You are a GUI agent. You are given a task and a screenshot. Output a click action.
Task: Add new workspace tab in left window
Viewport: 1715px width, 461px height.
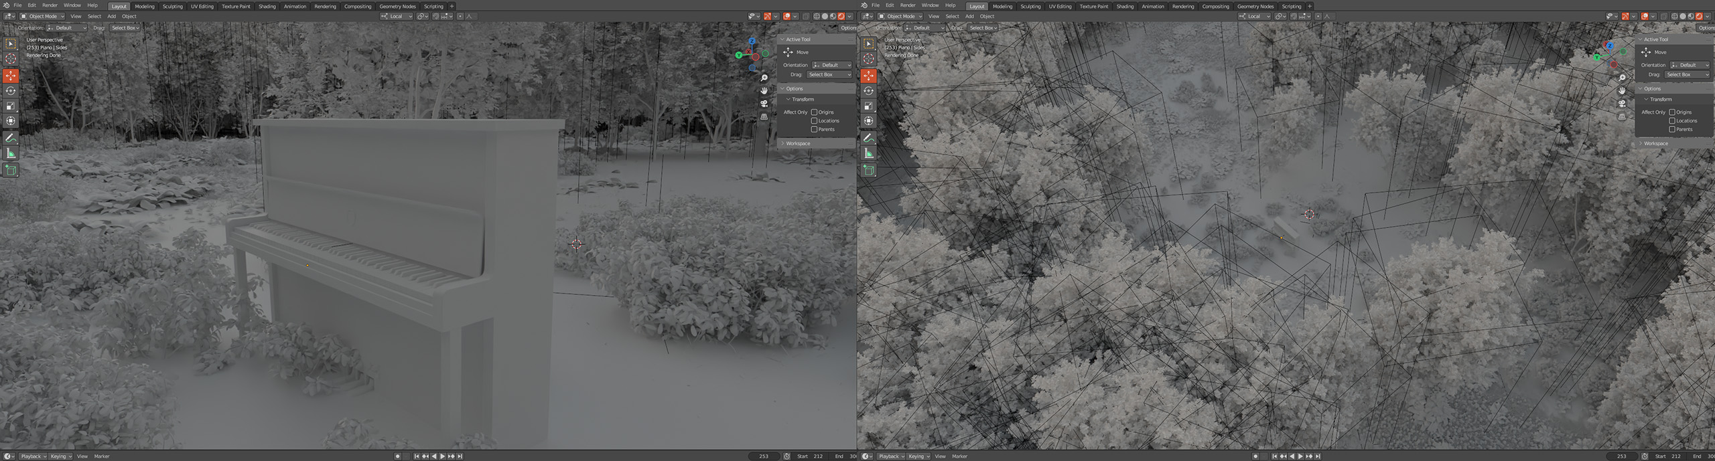tap(452, 6)
